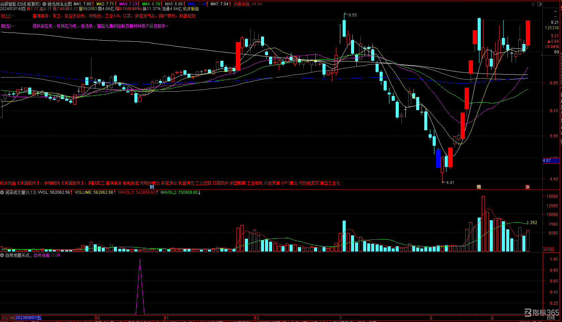Click the 换11.37% turnover text
Image resolution: width=562 pixels, height=322 pixels.
(x=152, y=9)
